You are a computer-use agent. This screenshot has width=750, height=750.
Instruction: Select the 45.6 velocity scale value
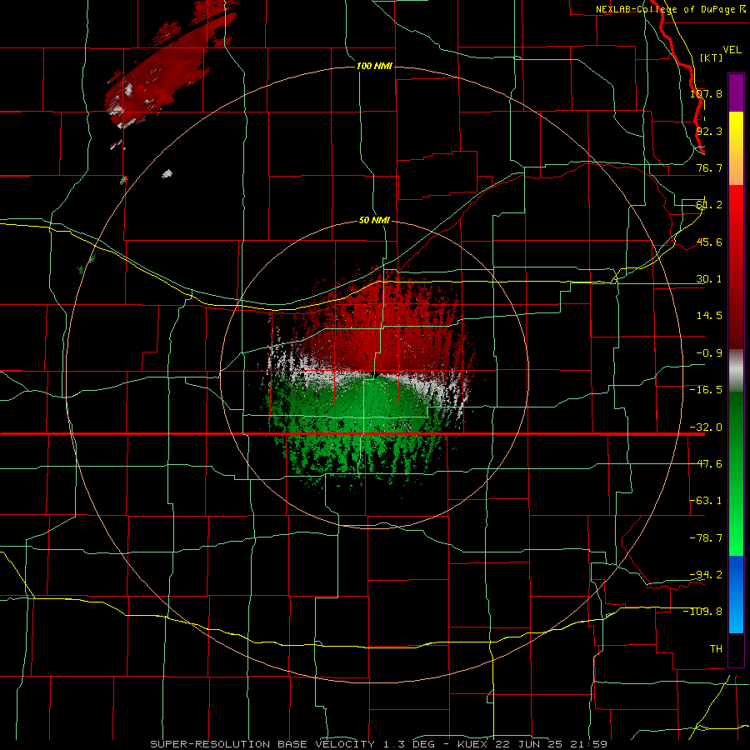(709, 242)
